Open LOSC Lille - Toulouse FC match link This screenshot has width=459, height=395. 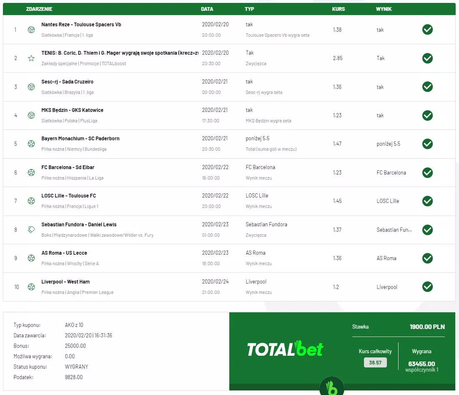pos(69,196)
